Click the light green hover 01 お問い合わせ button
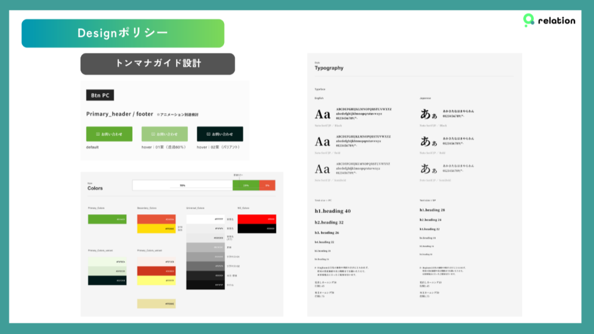This screenshot has width=594, height=334. tap(165, 134)
